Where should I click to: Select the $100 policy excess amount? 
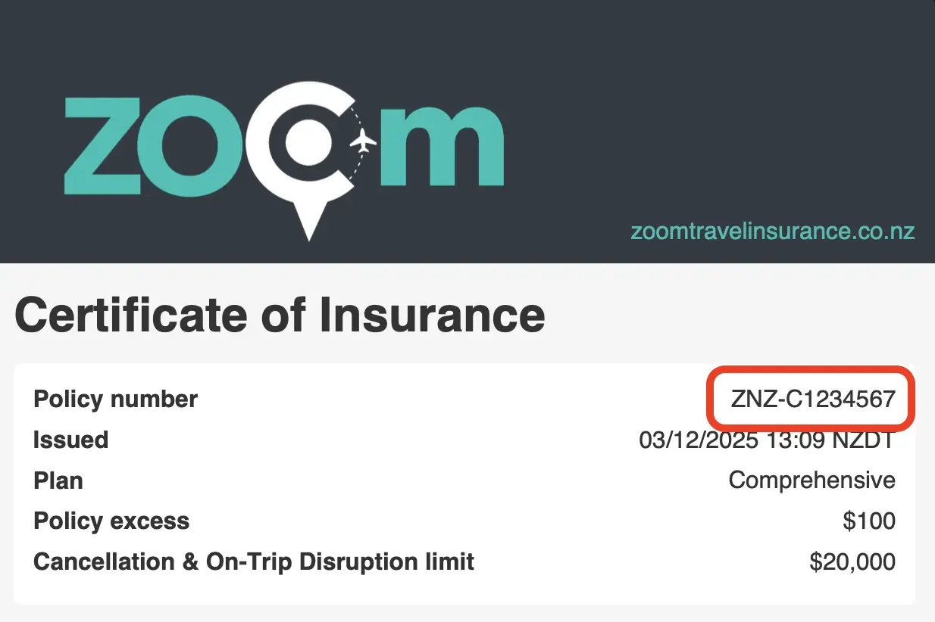pyautogui.click(x=868, y=521)
